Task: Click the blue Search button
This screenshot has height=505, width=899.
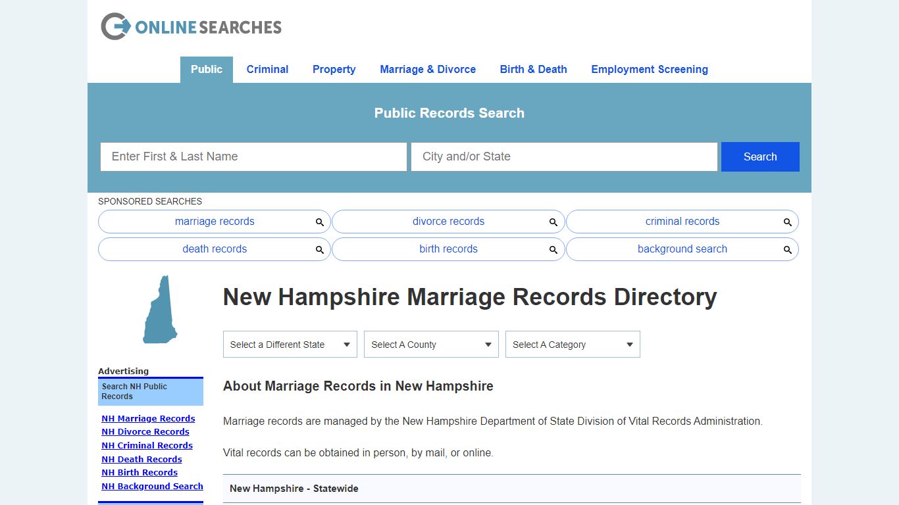Action: 760,156
